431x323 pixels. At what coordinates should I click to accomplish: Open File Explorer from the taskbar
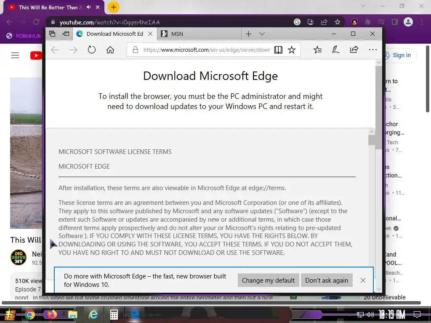(72, 315)
